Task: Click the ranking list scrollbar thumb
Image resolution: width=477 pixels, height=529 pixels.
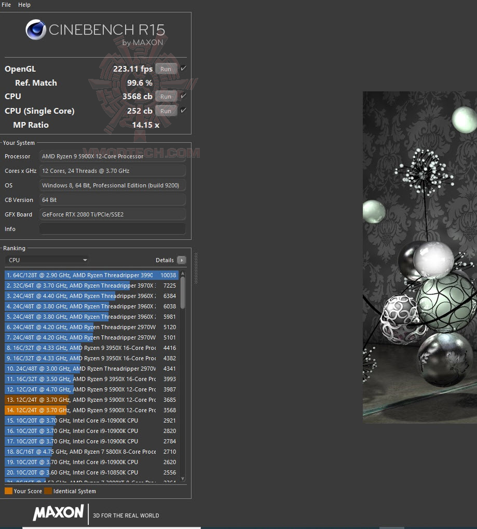Action: coord(183,293)
